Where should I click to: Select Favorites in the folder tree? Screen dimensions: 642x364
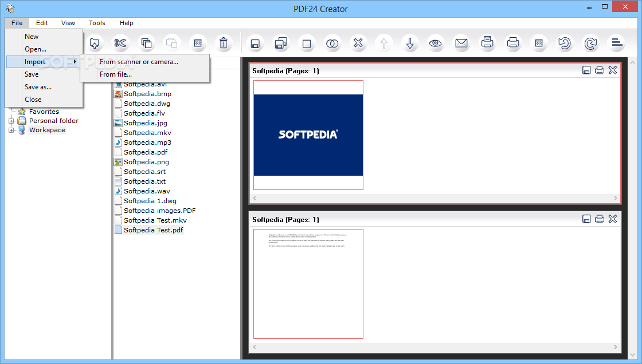tap(44, 112)
